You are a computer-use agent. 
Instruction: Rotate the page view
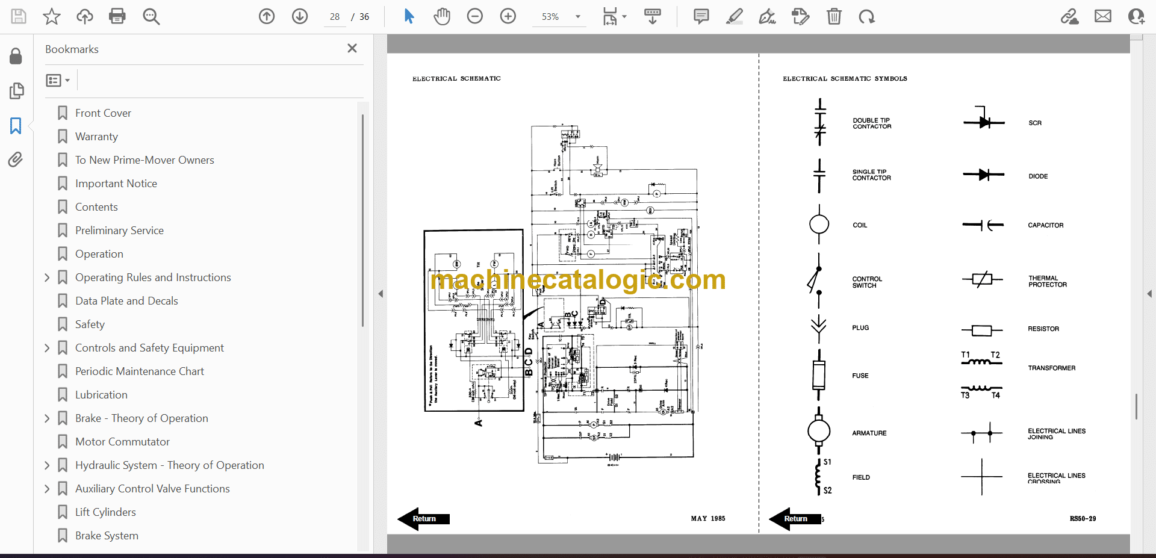click(x=867, y=16)
